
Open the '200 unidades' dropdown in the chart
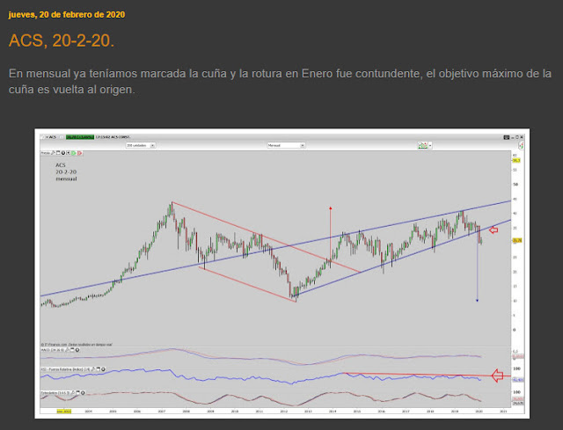[141, 145]
